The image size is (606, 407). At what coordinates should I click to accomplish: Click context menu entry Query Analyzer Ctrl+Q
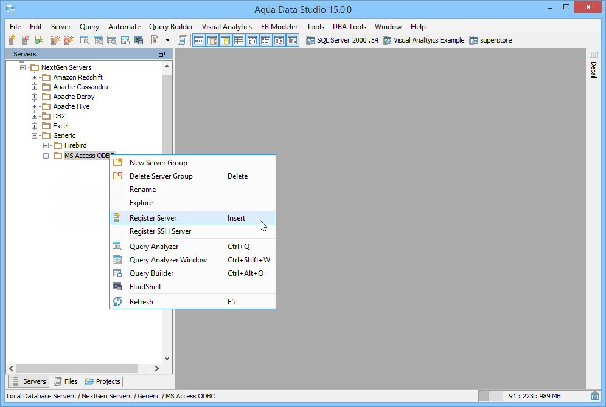(x=192, y=247)
